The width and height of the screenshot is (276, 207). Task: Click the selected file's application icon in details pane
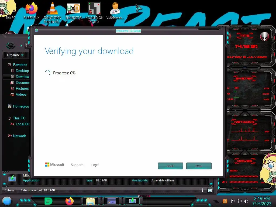pos(12,178)
